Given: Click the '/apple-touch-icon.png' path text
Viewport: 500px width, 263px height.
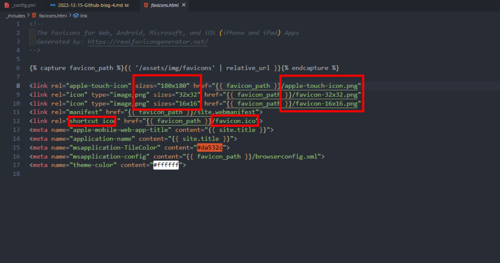Looking at the screenshot, I should click(319, 86).
